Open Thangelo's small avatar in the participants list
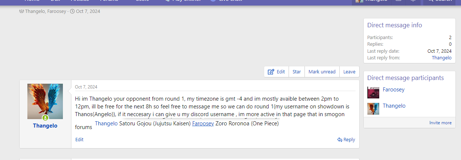This screenshot has width=461, height=160. click(x=373, y=109)
